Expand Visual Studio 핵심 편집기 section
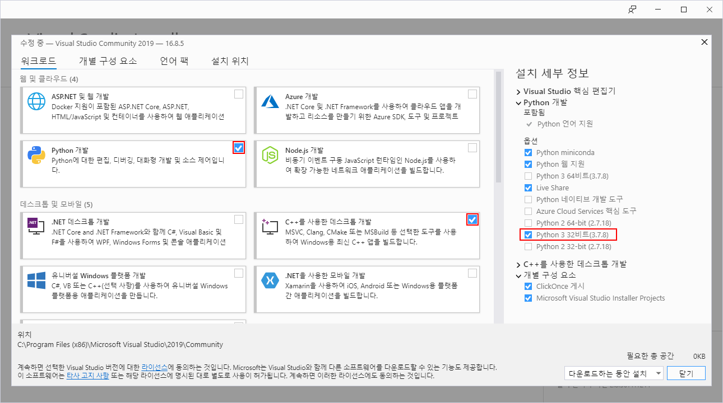Viewport: 723px width, 403px height. [518, 91]
